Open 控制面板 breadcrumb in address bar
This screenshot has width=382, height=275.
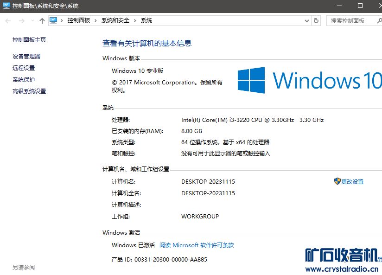(x=79, y=20)
